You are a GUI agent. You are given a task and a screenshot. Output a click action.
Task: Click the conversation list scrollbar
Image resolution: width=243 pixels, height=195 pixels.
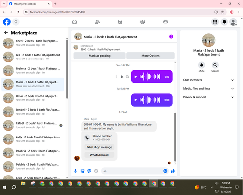(x=67, y=69)
